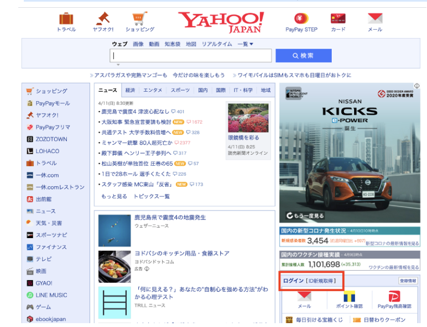The width and height of the screenshot is (427, 327).
Task: Click the ログイン link
Action: tap(293, 281)
